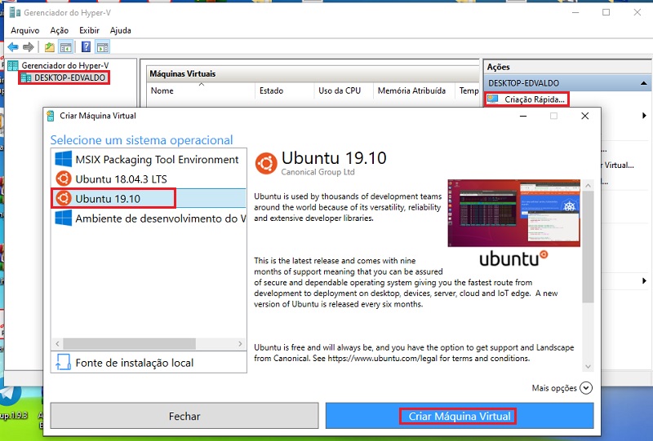Click the Back arrow toolbar icon

(13, 47)
